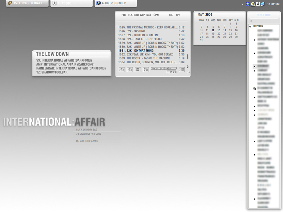Select track 1532 B2K feat. Lil' Kim - You Got Served
283x212 pixels.
(x=151, y=54)
